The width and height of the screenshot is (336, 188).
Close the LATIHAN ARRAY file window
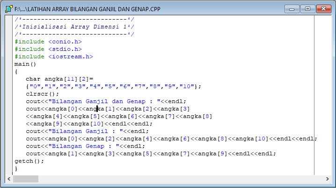click(x=323, y=9)
